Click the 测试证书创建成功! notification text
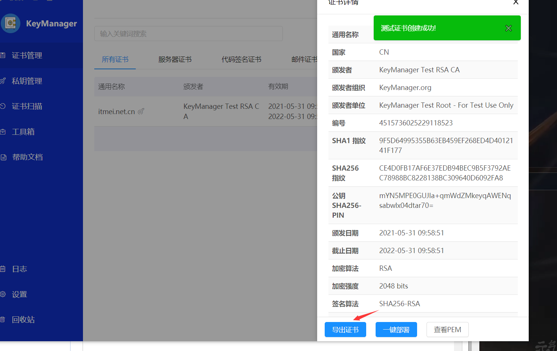The height and width of the screenshot is (351, 557). point(408,28)
